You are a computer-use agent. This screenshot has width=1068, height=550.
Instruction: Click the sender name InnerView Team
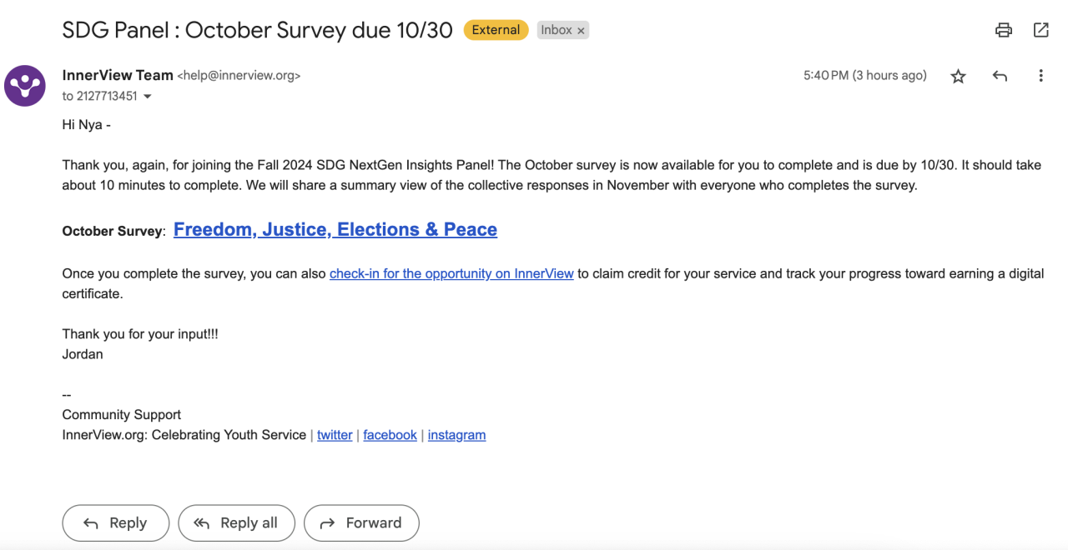(118, 75)
